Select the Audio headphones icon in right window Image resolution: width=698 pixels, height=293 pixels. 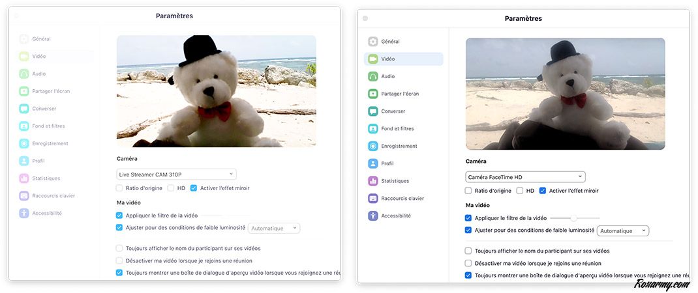point(373,76)
